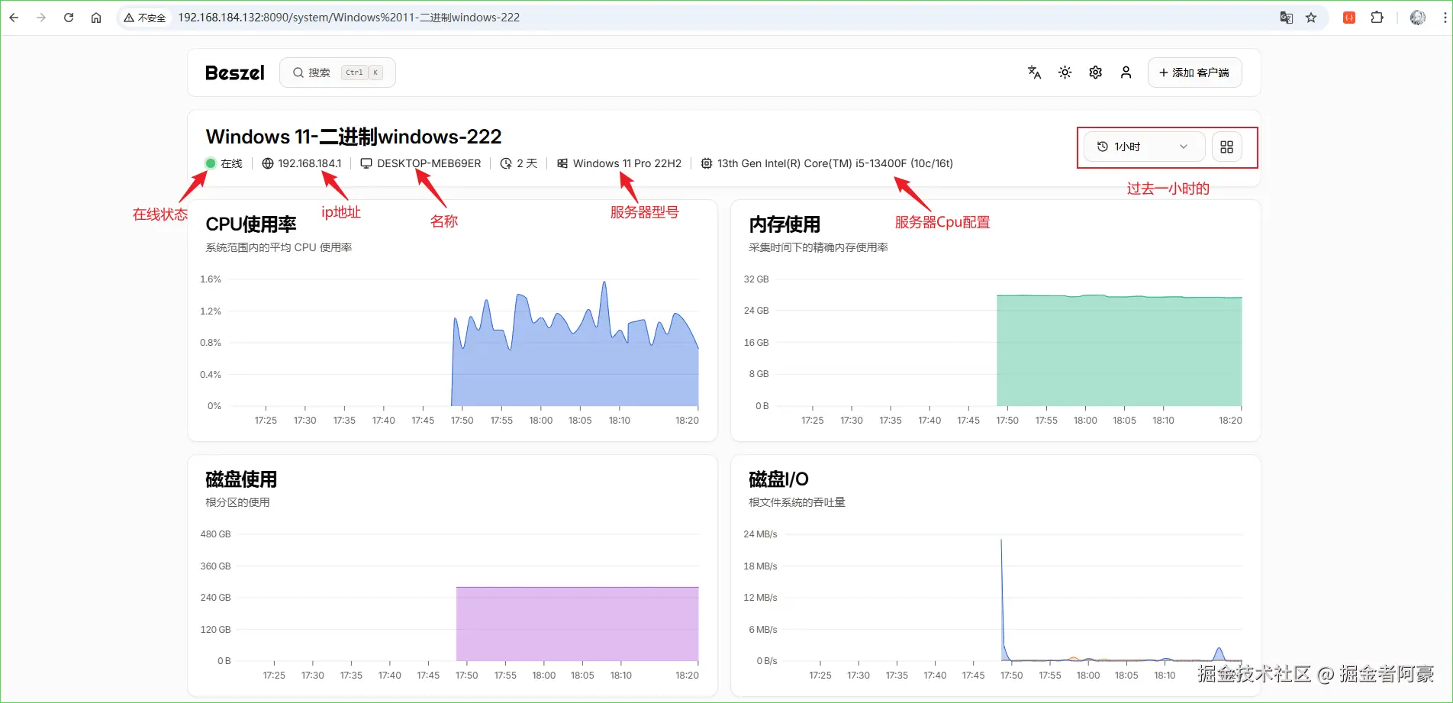Image resolution: width=1453 pixels, height=703 pixels.
Task: Click the 32 GB axis label on memory chart
Action: [756, 279]
